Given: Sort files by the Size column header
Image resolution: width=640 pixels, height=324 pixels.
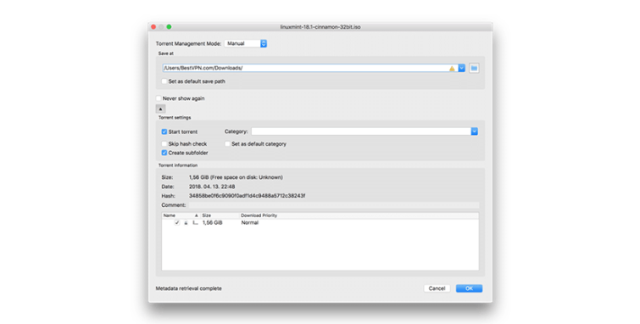Looking at the screenshot, I should point(220,215).
